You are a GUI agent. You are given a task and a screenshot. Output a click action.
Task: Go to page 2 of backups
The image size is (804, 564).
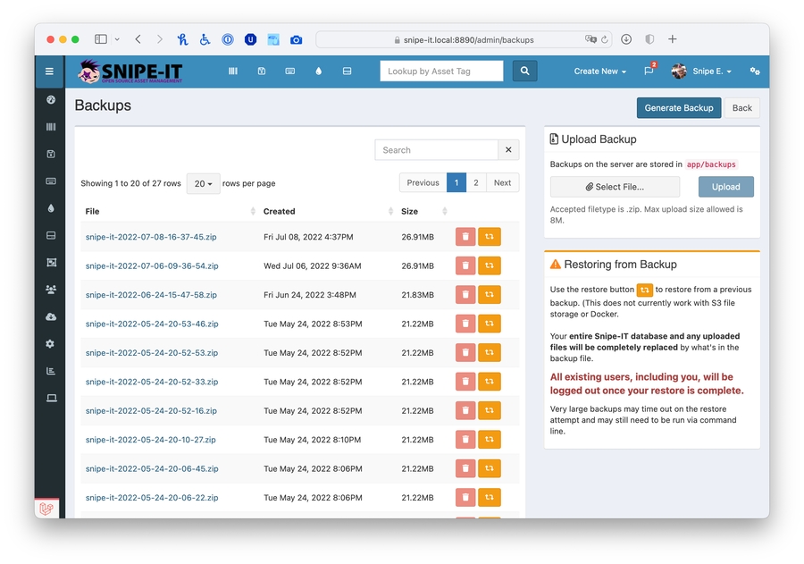pos(476,182)
